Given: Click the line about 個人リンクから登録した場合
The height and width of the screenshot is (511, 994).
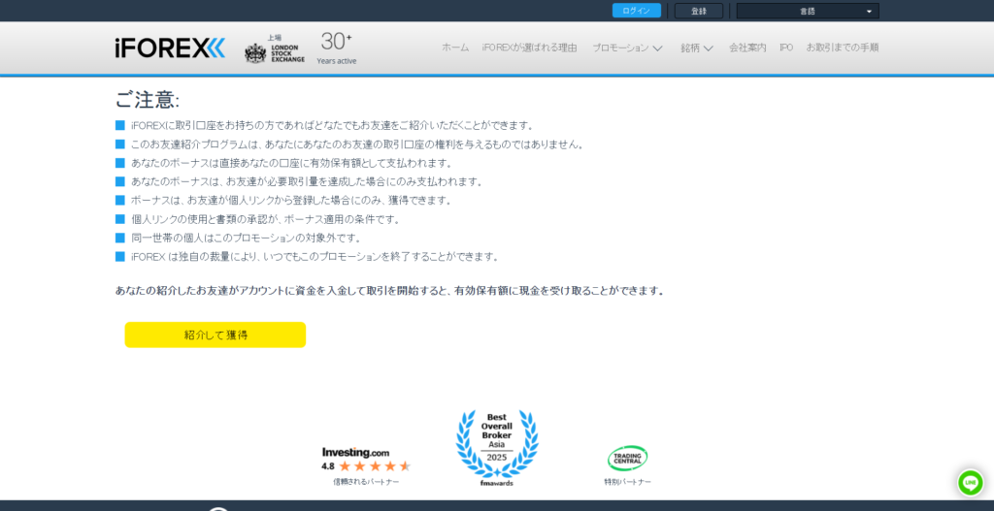Looking at the screenshot, I should pyautogui.click(x=292, y=201).
